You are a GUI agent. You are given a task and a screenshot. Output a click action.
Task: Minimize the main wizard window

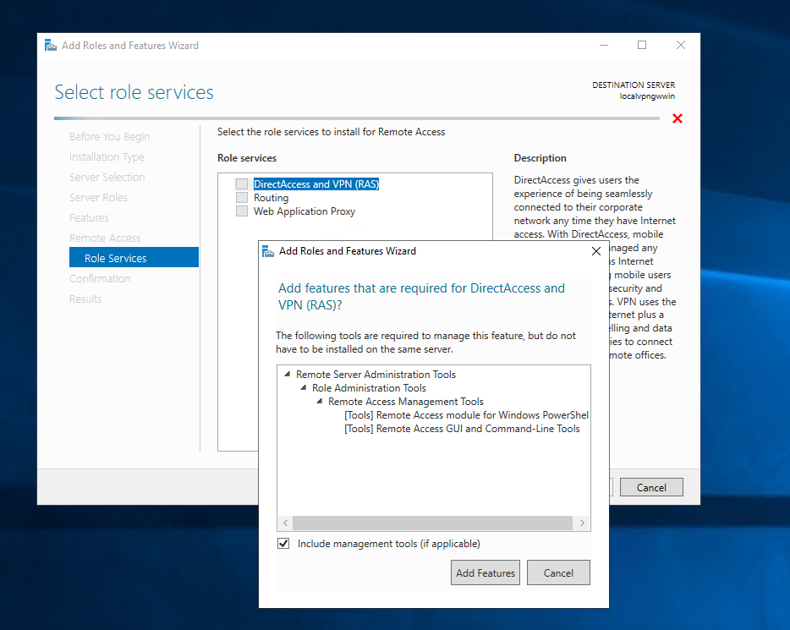(604, 46)
